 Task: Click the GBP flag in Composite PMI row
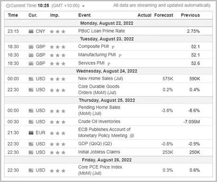pos(31,47)
